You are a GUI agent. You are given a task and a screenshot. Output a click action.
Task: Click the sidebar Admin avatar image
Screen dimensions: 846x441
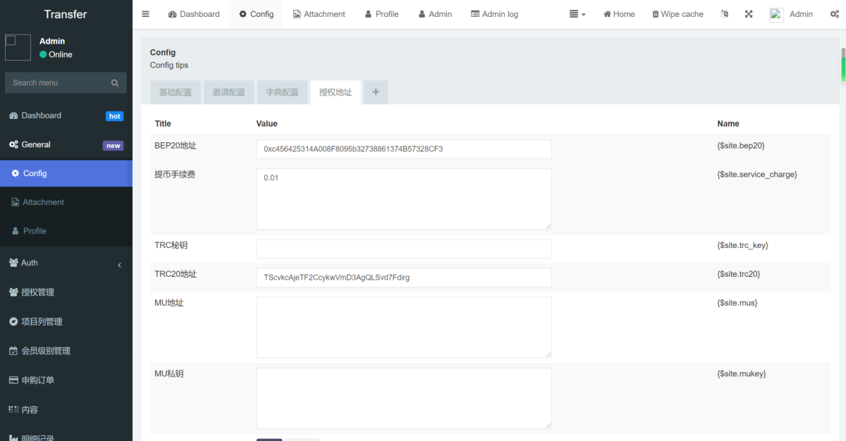tap(18, 47)
